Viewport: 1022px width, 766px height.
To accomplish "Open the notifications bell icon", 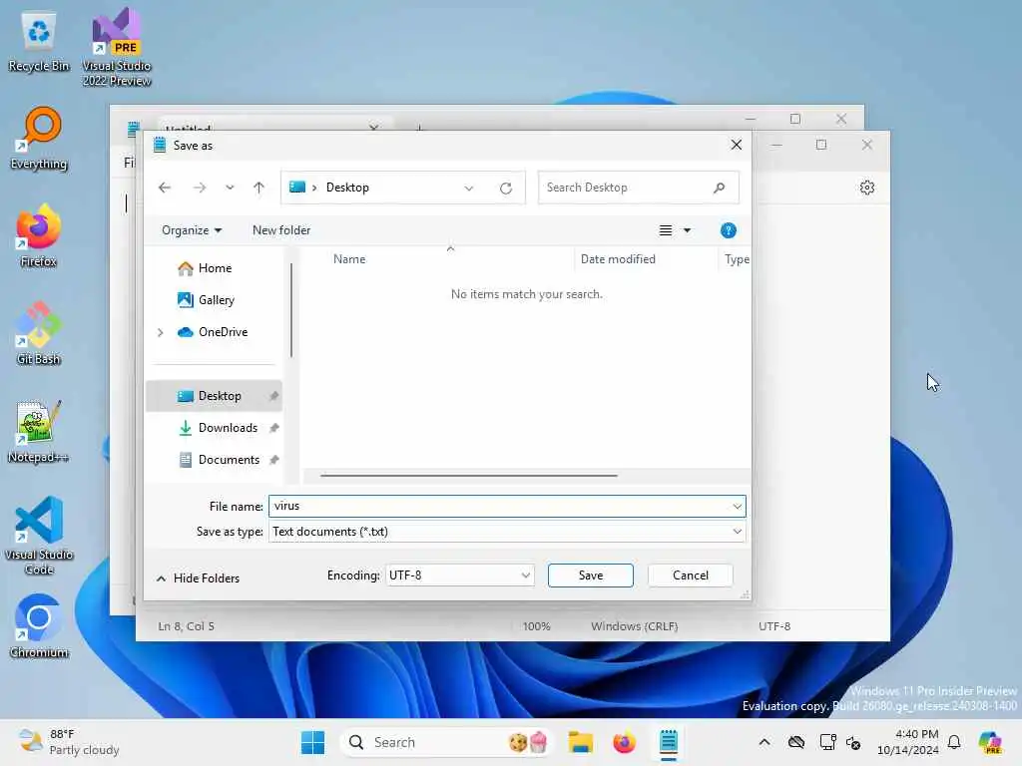I will (x=954, y=742).
